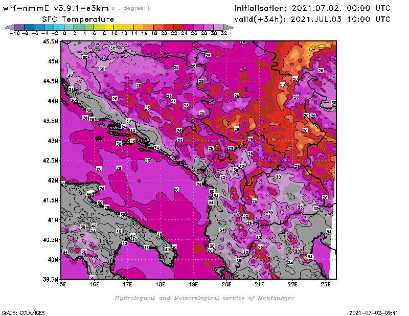Select legend swatch between 24 and 26
The width and height of the screenshot is (409, 316).
coord(188,27)
